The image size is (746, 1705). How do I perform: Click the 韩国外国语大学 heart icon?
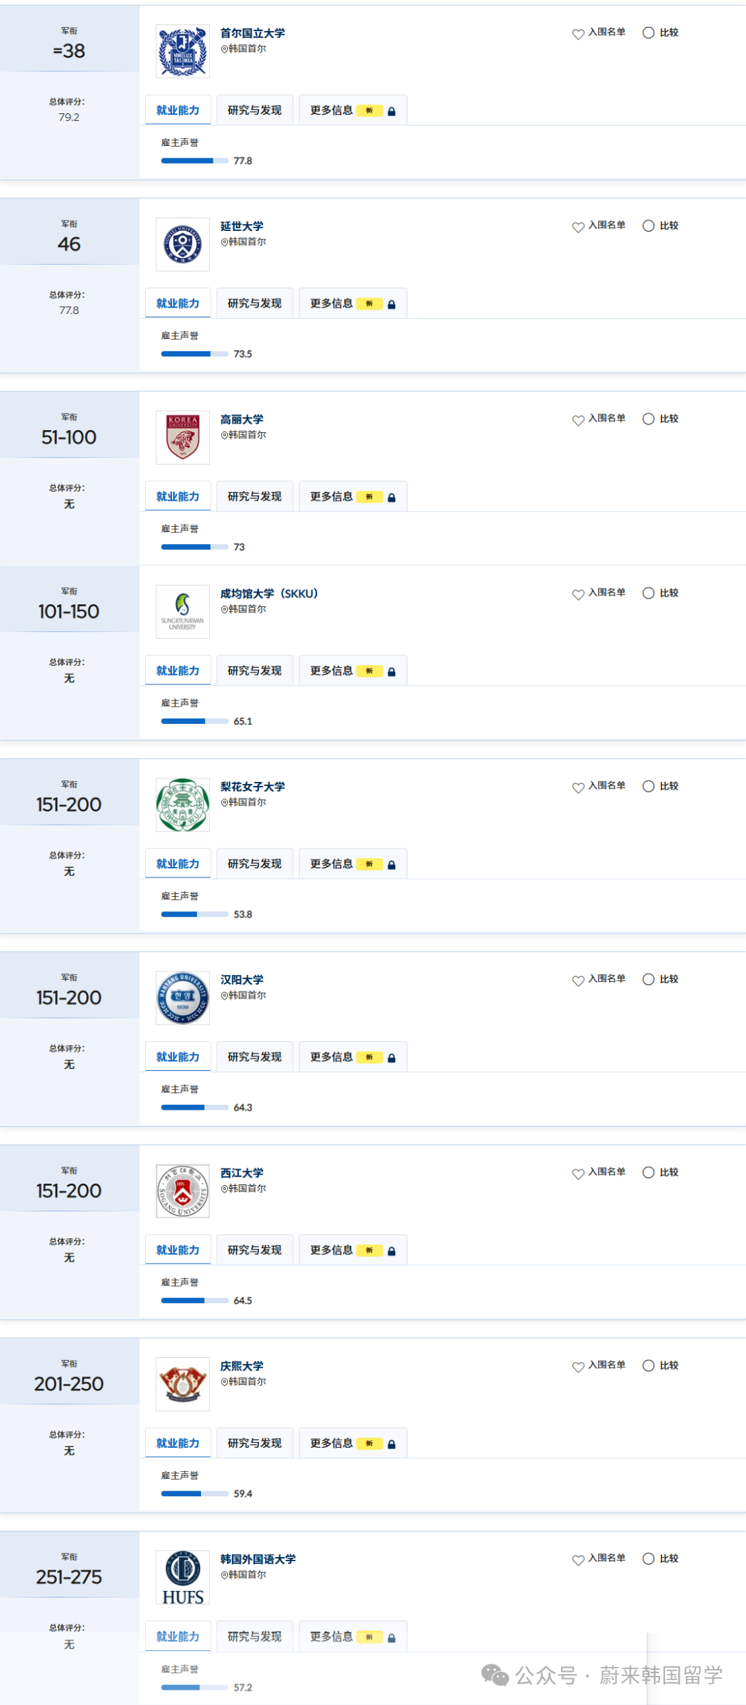[x=578, y=1560]
